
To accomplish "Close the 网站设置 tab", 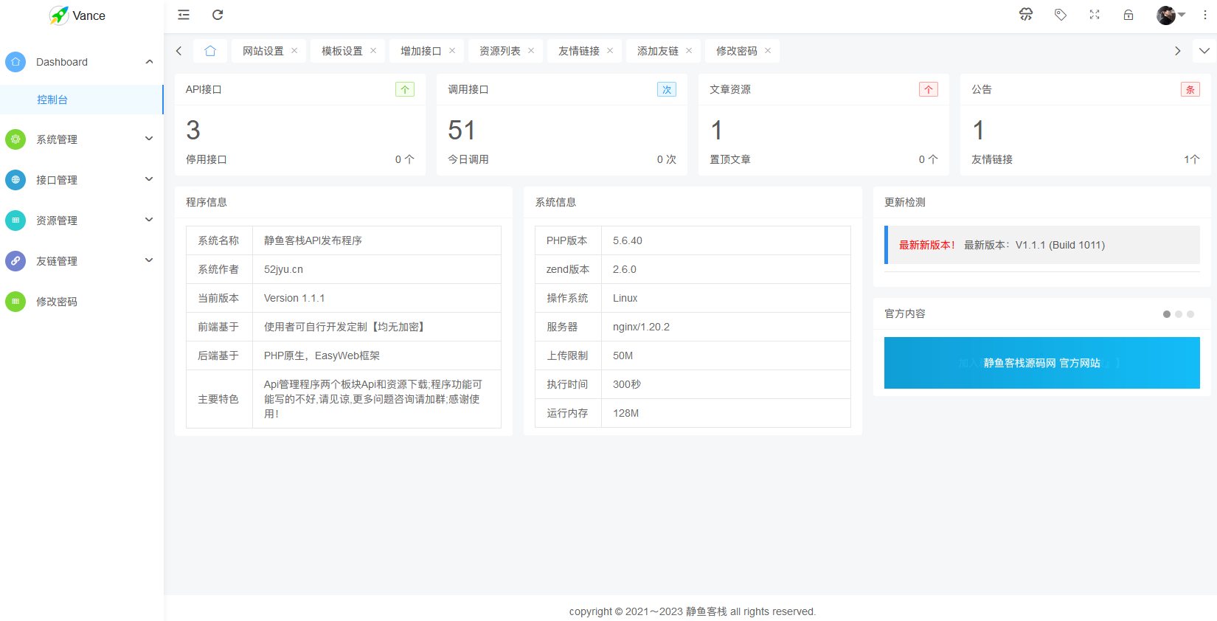I will 294,51.
